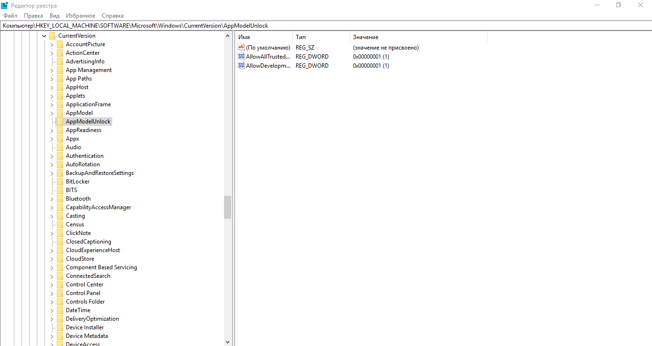Viewport: 652px width, 346px height.
Task: Click the (По умолчанию) string value icon
Action: (x=241, y=48)
